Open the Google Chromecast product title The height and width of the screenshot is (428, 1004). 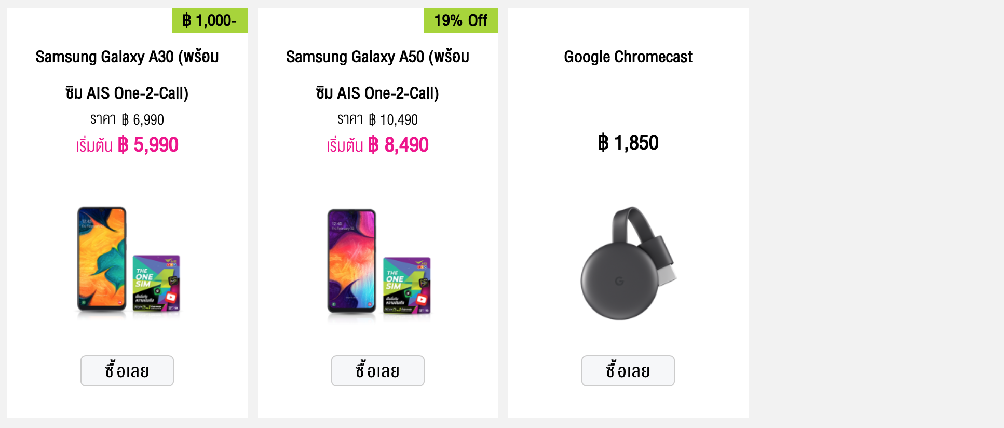(628, 57)
